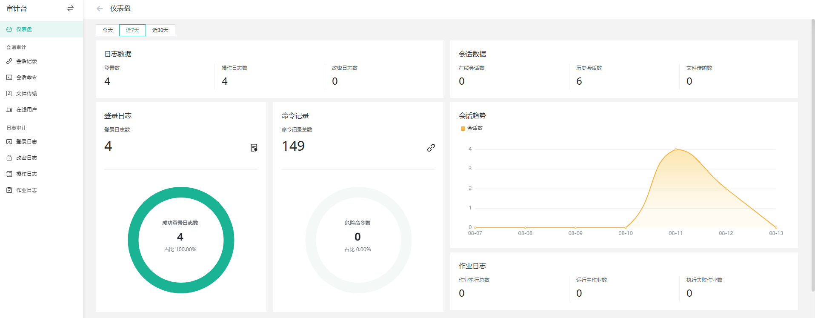Click the 执行失败作业数 value 0
815x318 pixels.
click(689, 293)
